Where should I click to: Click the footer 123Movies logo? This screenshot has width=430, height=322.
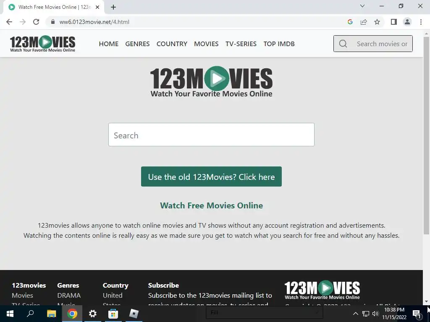[322, 290]
